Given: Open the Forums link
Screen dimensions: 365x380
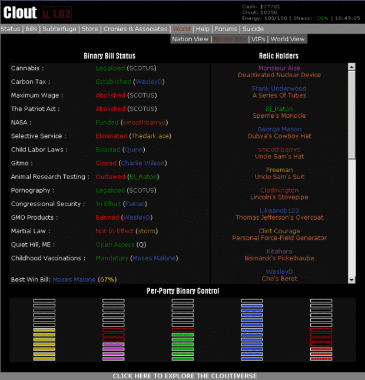Looking at the screenshot, I should 225,29.
